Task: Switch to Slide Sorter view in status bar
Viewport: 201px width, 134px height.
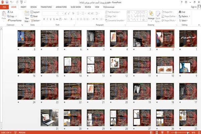Action: click(x=157, y=132)
